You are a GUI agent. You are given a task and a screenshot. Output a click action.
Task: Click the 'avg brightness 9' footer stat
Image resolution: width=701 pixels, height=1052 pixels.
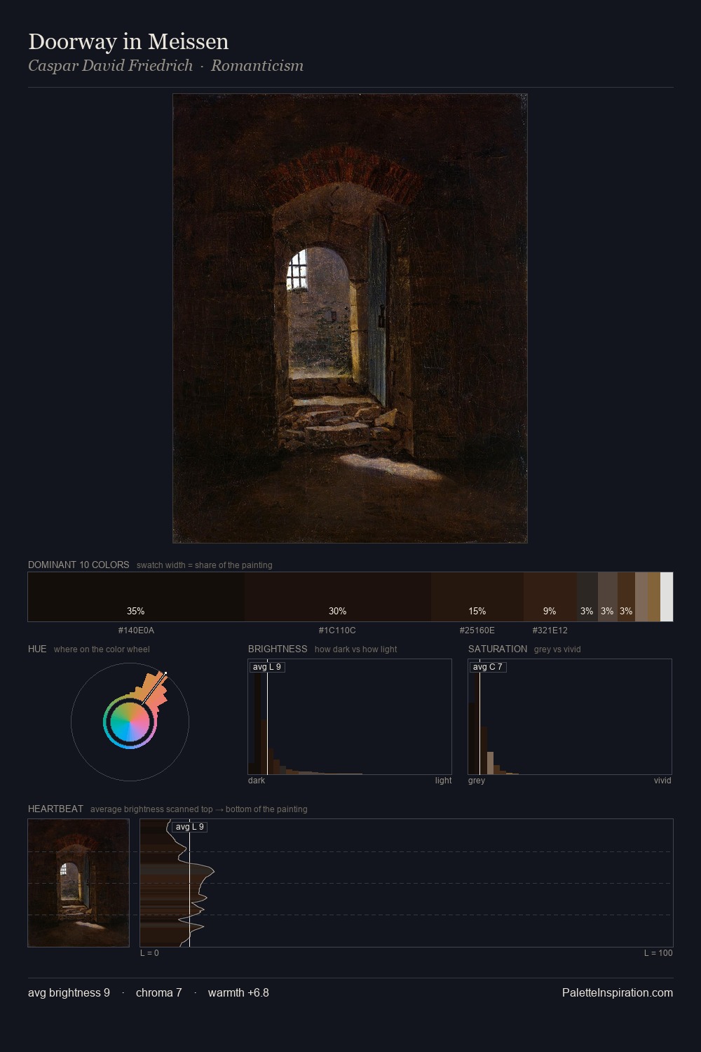click(69, 992)
